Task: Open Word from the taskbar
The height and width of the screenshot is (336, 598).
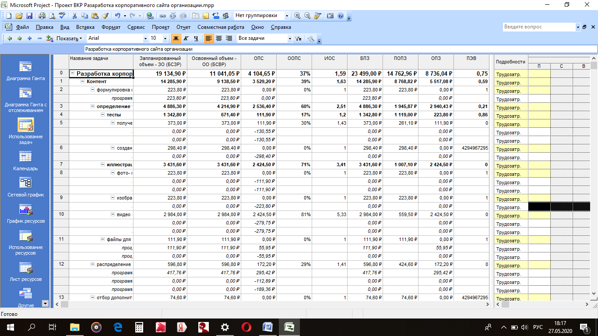Action: (x=267, y=327)
